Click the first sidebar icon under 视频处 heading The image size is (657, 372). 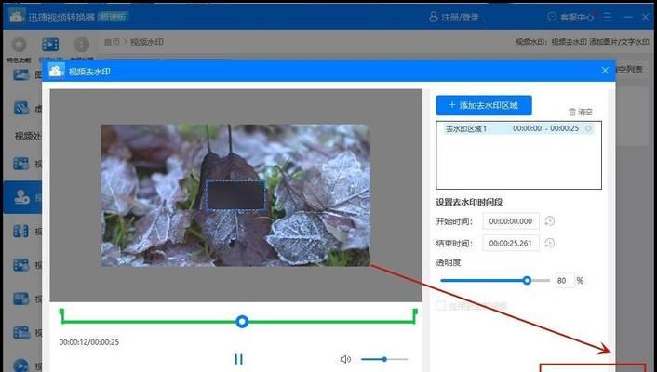21,164
